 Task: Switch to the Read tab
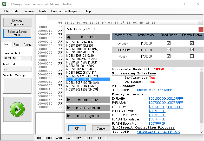6,44
